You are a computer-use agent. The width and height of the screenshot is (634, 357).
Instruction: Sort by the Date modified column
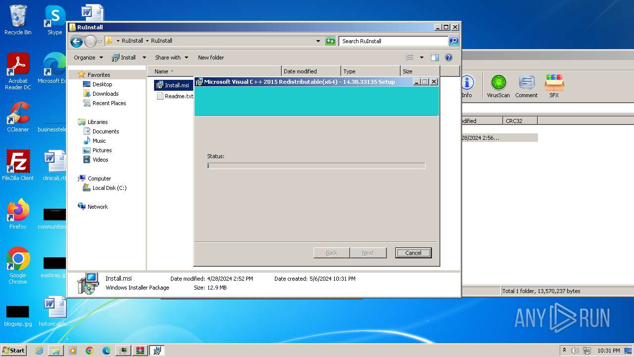coord(311,71)
